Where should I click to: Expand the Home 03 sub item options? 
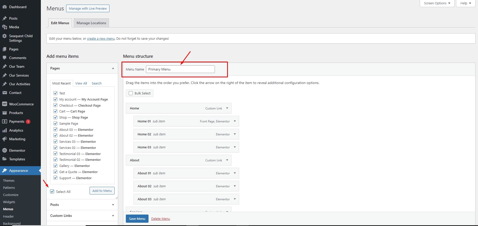click(x=235, y=147)
